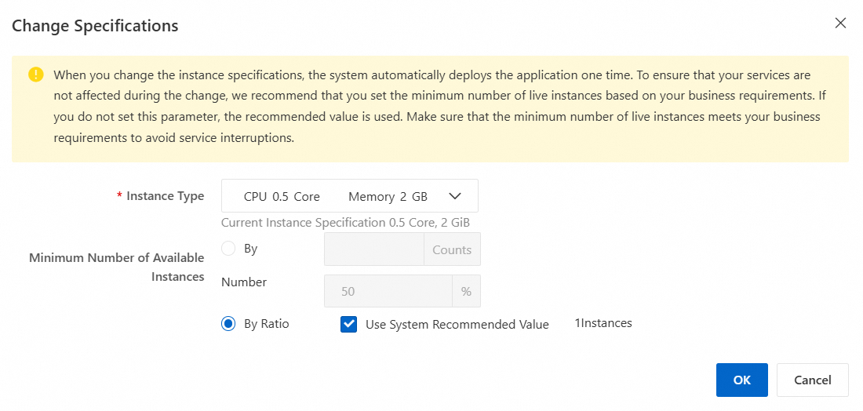Click the "Change Specifications" dialog title

(x=95, y=26)
